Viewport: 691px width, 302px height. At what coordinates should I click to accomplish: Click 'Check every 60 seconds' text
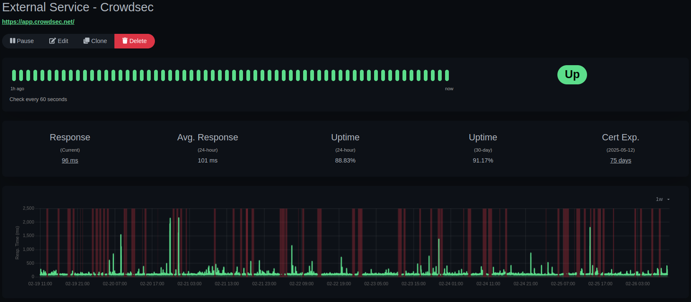[38, 99]
